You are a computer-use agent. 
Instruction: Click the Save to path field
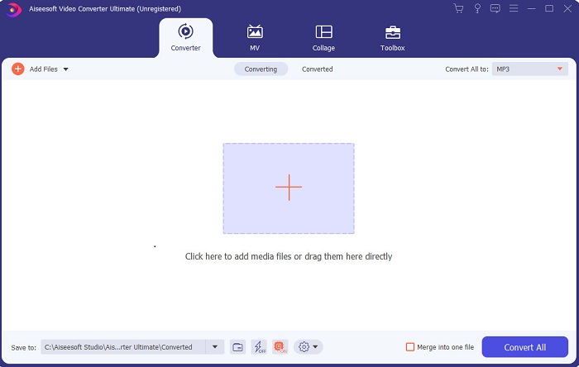pos(123,346)
